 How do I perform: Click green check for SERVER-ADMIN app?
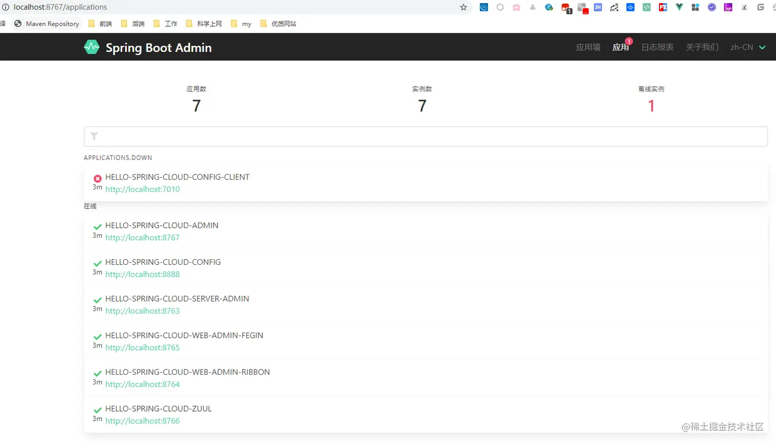(x=98, y=300)
